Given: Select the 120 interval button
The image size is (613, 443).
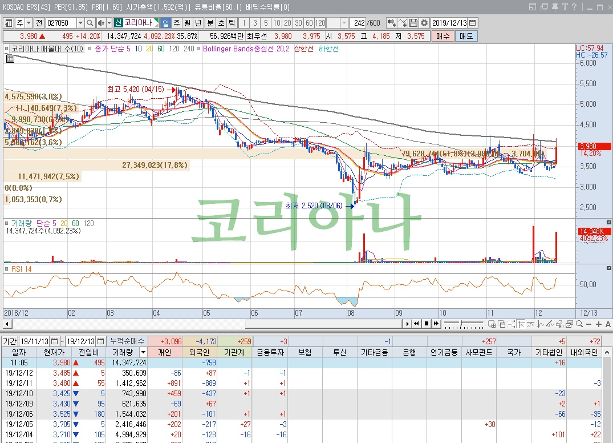Looking at the screenshot, I should pyautogui.click(x=320, y=23).
